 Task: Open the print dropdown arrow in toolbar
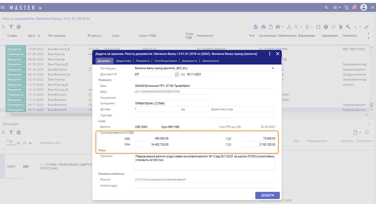click(x=282, y=27)
